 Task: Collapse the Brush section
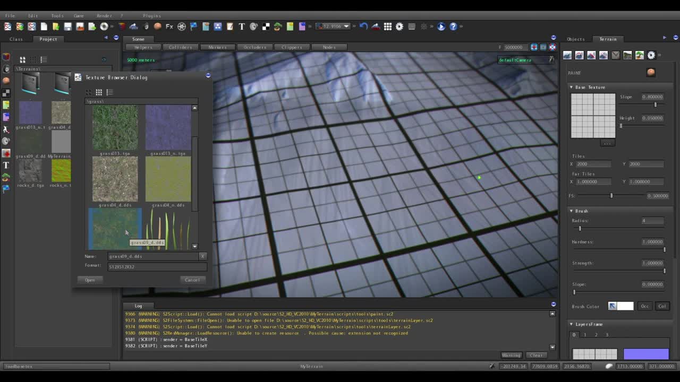(572, 211)
